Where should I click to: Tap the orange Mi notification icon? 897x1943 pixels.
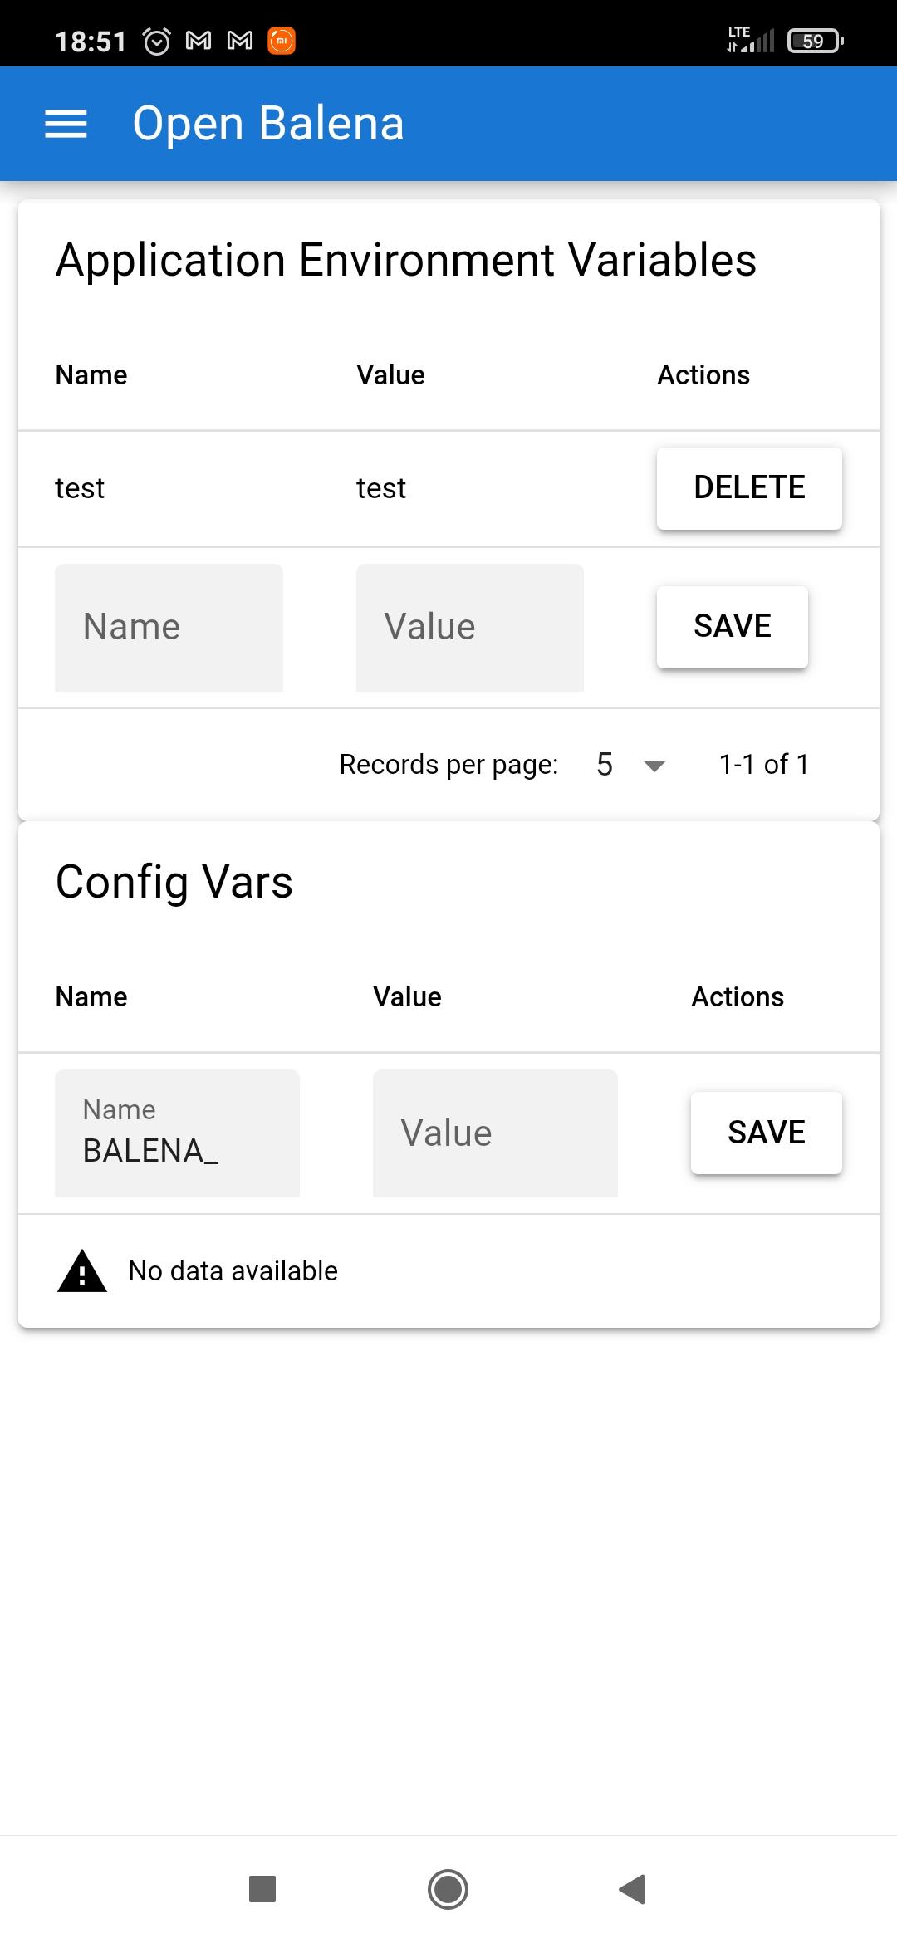pos(282,41)
